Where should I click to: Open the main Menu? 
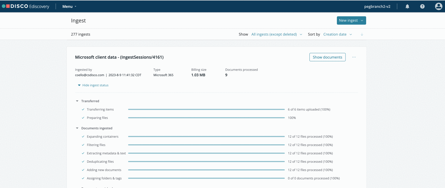tap(69, 7)
